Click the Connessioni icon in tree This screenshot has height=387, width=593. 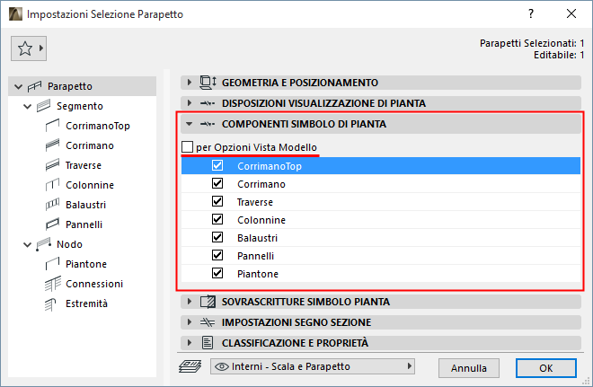(51, 284)
